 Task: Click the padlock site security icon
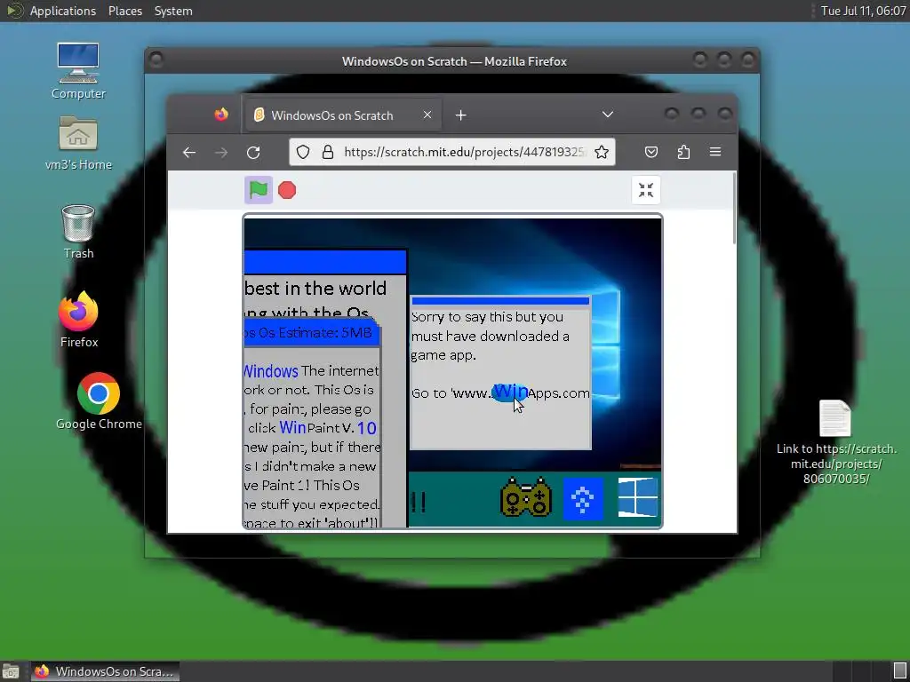[328, 152]
